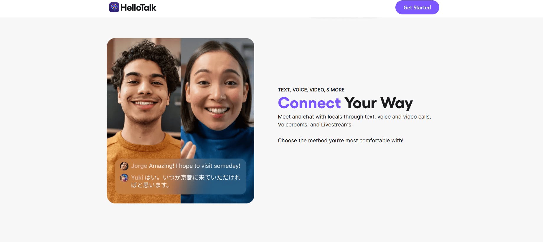Select the name Yuki in the chat
Image resolution: width=543 pixels, height=242 pixels.
[137, 177]
